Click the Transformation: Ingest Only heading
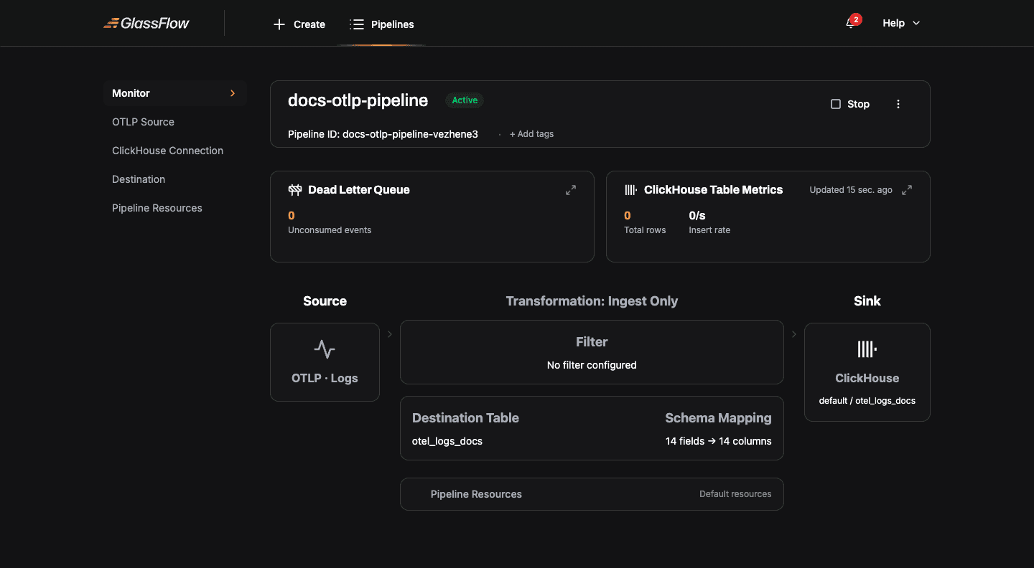 click(592, 301)
